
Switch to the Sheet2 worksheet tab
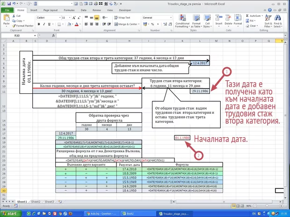point(36,202)
